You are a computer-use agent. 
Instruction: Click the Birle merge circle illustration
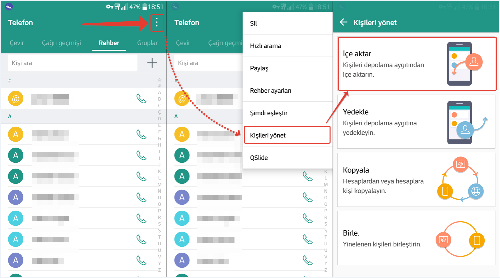point(460,239)
